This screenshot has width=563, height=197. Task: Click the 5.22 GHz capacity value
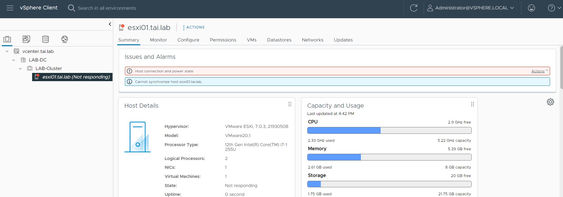(454, 141)
